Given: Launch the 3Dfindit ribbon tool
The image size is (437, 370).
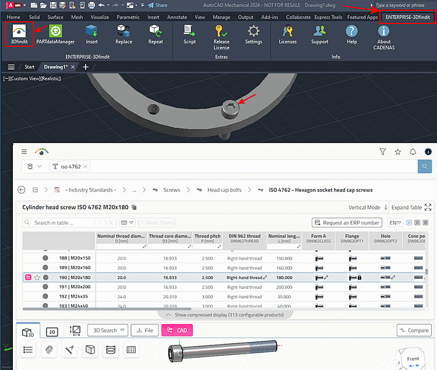Looking at the screenshot, I should (19, 34).
